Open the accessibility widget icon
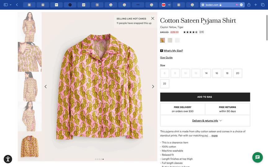268x167 pixels. pos(8,159)
